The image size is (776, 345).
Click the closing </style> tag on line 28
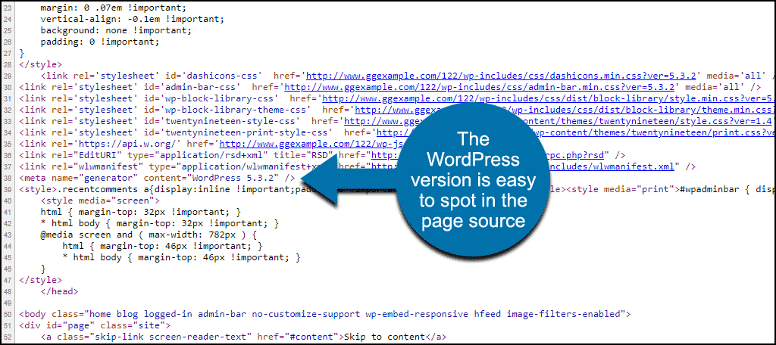[x=41, y=65]
